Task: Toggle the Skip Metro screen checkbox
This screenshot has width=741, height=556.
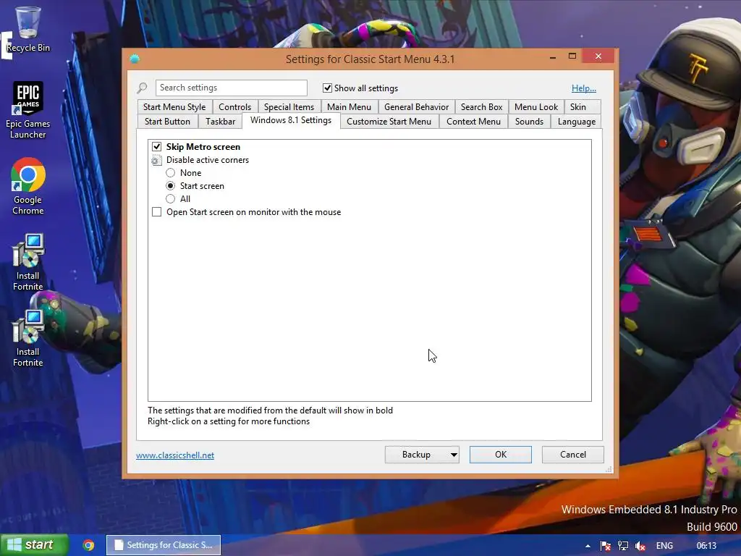Action: (156, 146)
